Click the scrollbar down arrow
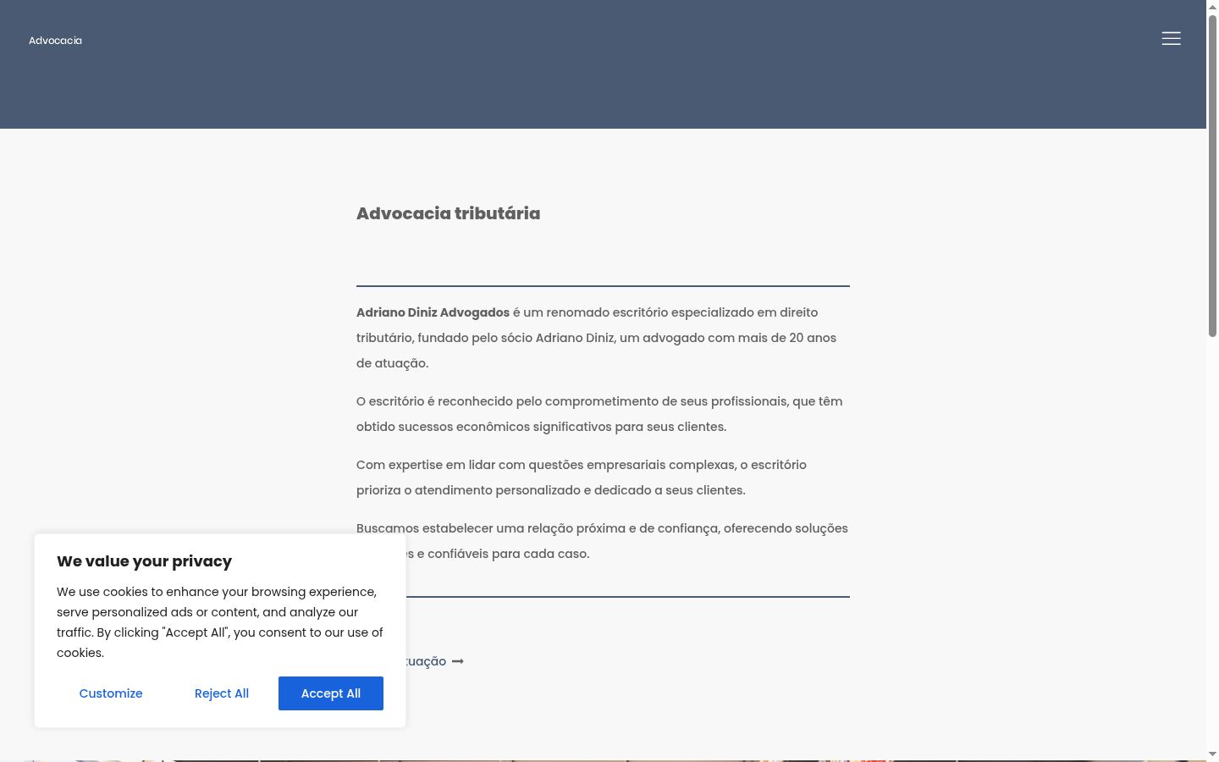 [x=1212, y=754]
